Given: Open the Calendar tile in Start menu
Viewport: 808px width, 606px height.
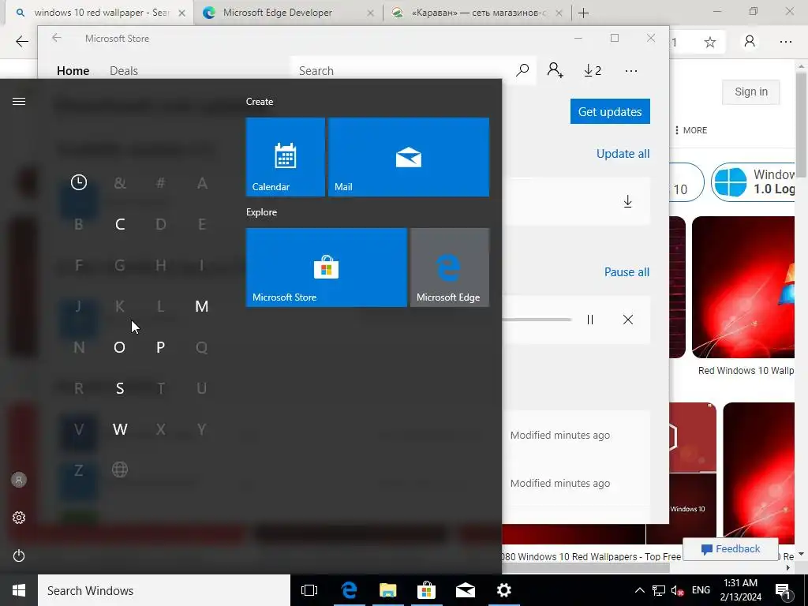Looking at the screenshot, I should 286,157.
